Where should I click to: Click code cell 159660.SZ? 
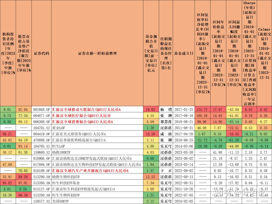(42, 152)
